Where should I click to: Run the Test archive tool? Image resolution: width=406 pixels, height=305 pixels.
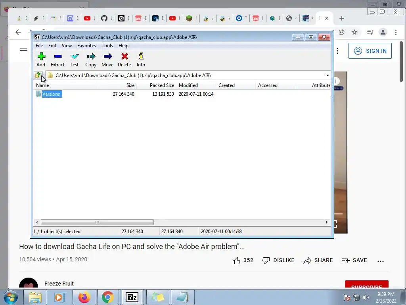click(74, 60)
